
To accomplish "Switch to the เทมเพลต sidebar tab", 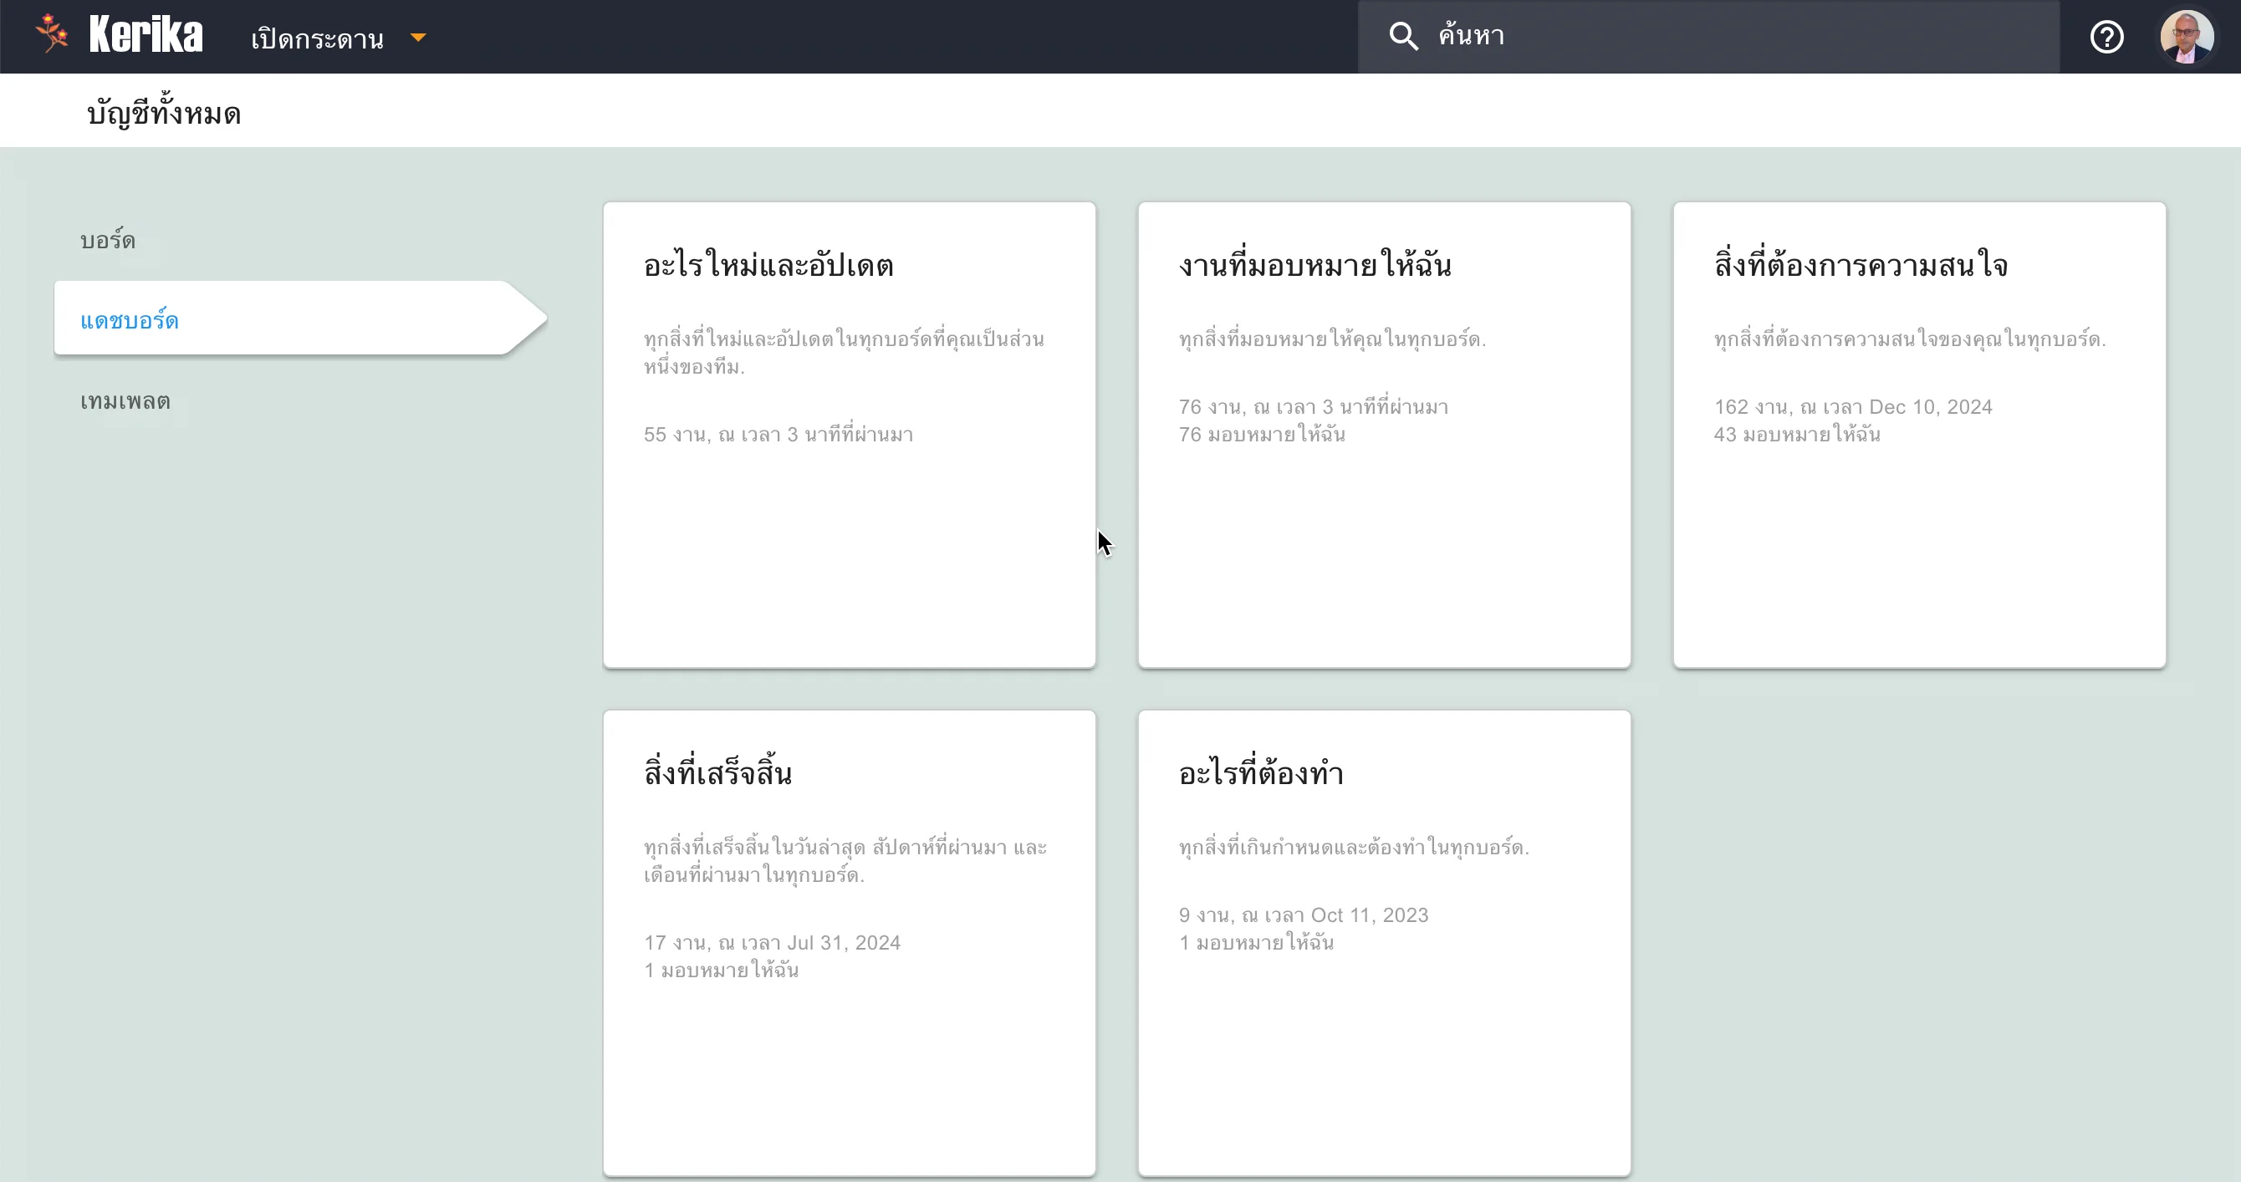I will pos(125,401).
